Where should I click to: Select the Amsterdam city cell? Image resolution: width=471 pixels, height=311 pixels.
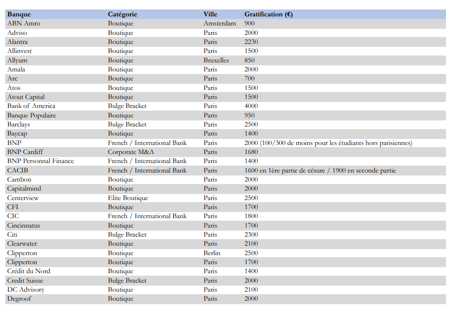pos(220,23)
